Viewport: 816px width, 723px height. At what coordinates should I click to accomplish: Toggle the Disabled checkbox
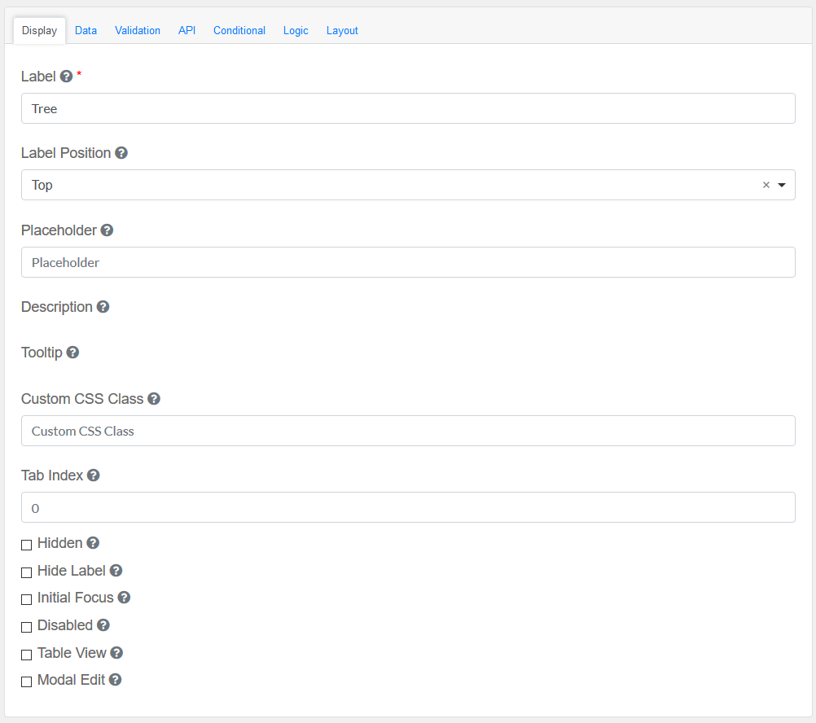click(27, 627)
